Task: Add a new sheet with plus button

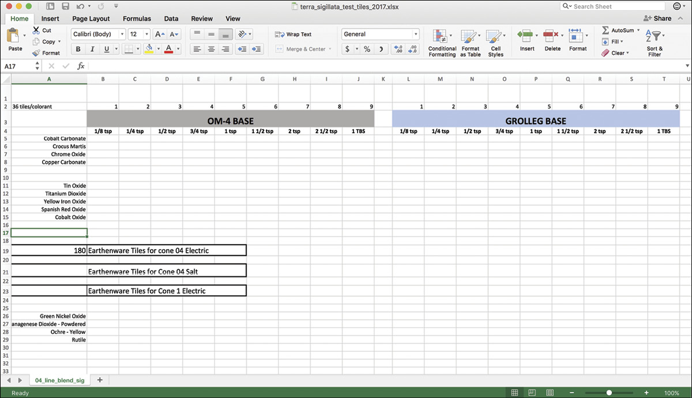Action: click(x=100, y=380)
